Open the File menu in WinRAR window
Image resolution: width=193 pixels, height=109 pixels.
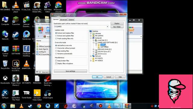[x=37, y=24]
